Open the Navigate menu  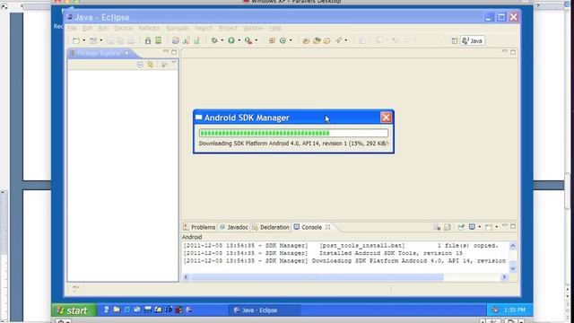178,28
